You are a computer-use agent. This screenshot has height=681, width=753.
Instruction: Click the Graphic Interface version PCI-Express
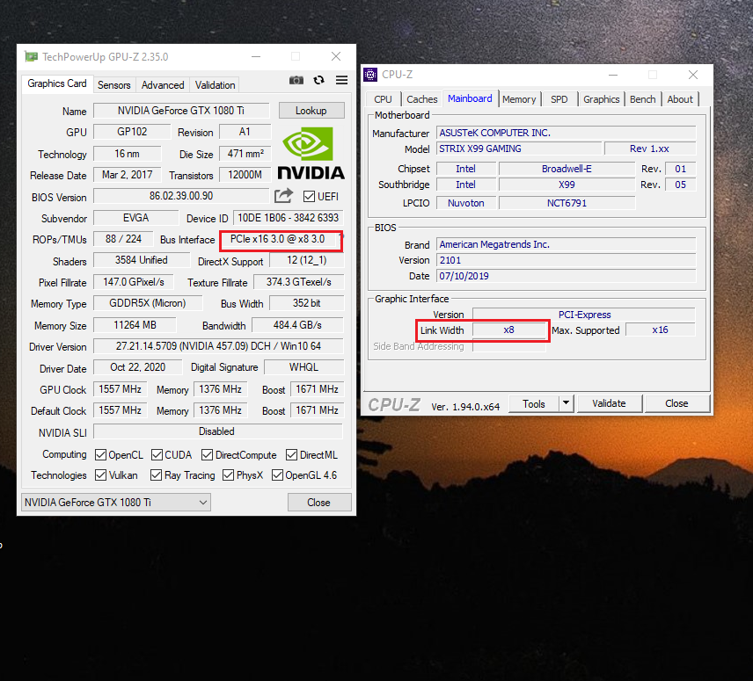(x=584, y=315)
